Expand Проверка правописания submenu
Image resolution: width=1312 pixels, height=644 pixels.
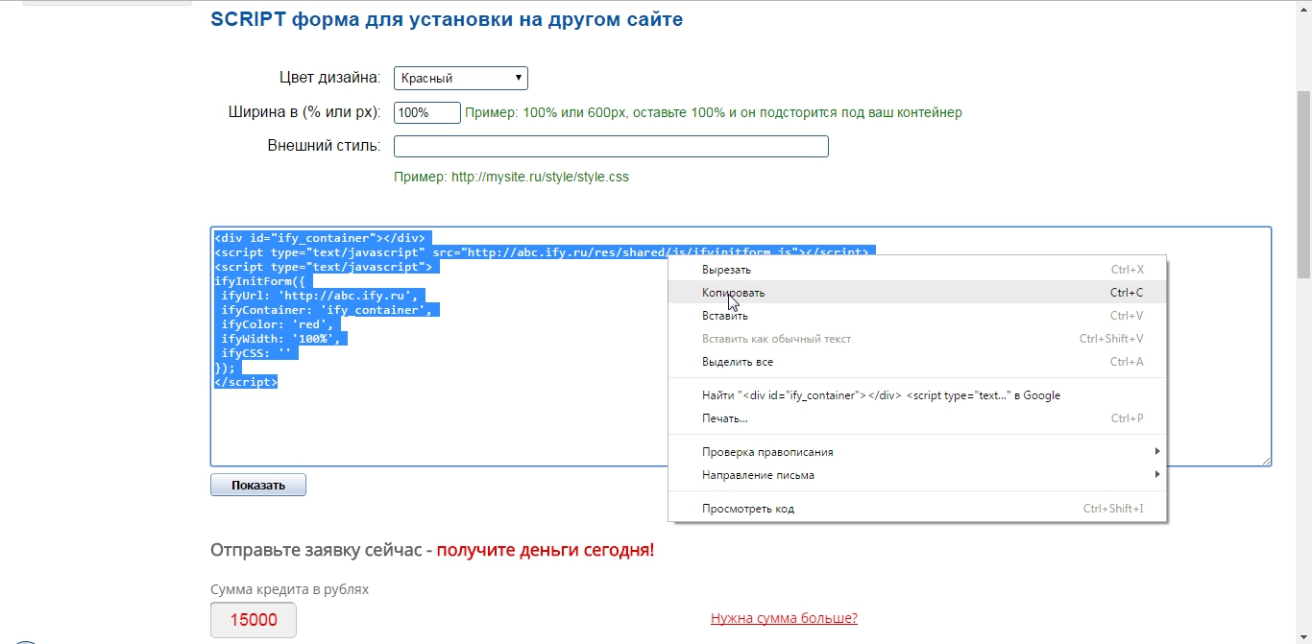coord(917,452)
